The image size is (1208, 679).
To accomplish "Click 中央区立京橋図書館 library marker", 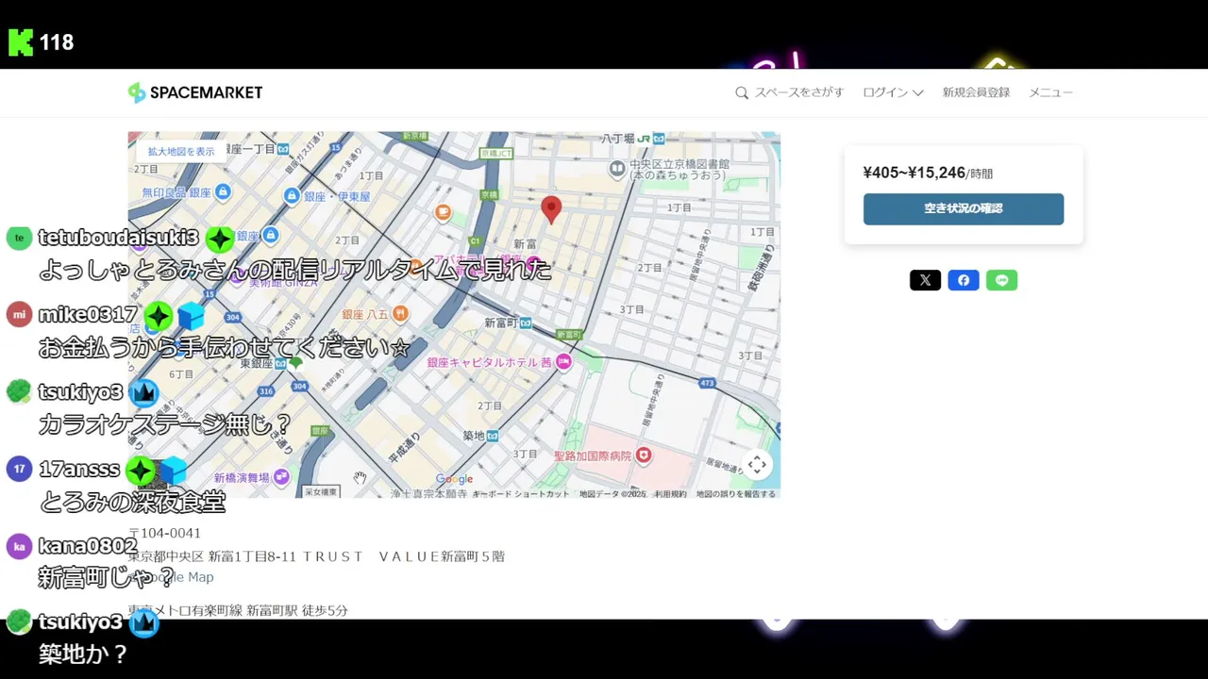I will pos(617,169).
